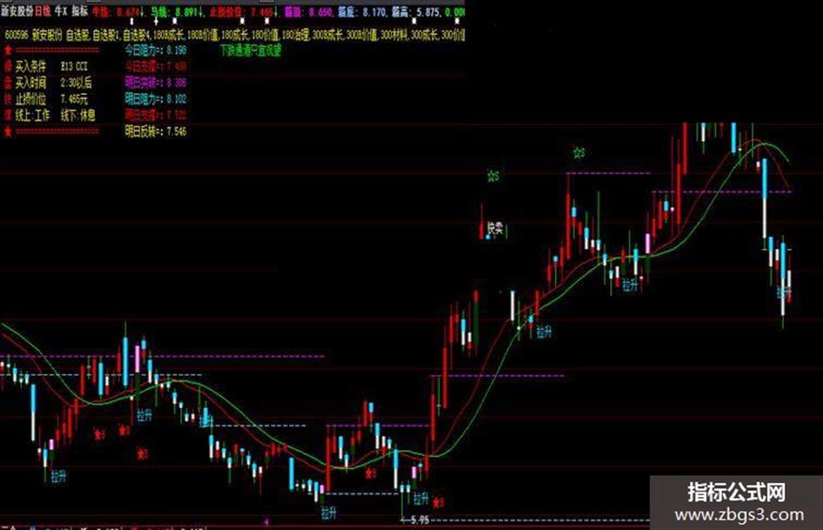Click the 300材料 sector tag
The image size is (823, 530).
[x=394, y=35]
